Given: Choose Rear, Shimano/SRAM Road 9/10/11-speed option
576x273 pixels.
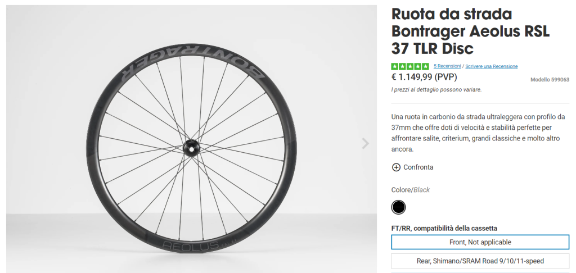Looking at the screenshot, I should click(480, 261).
